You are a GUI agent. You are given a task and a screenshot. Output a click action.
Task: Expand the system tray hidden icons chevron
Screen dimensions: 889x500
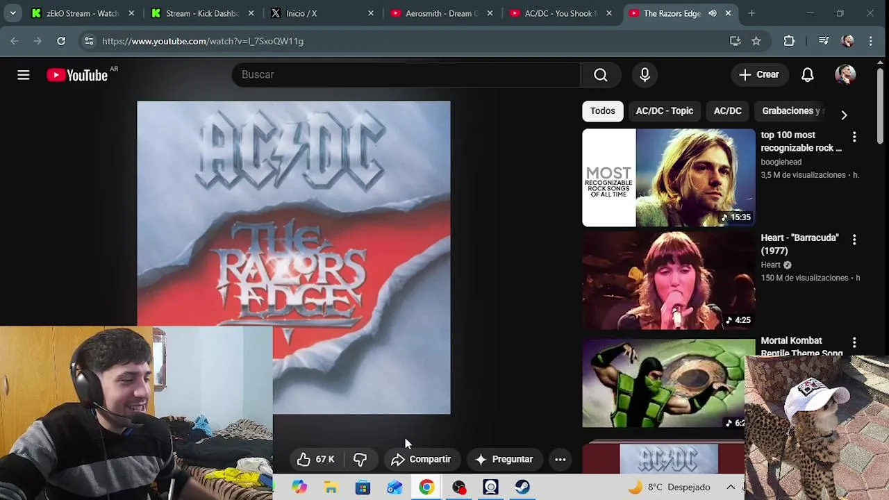pos(731,487)
